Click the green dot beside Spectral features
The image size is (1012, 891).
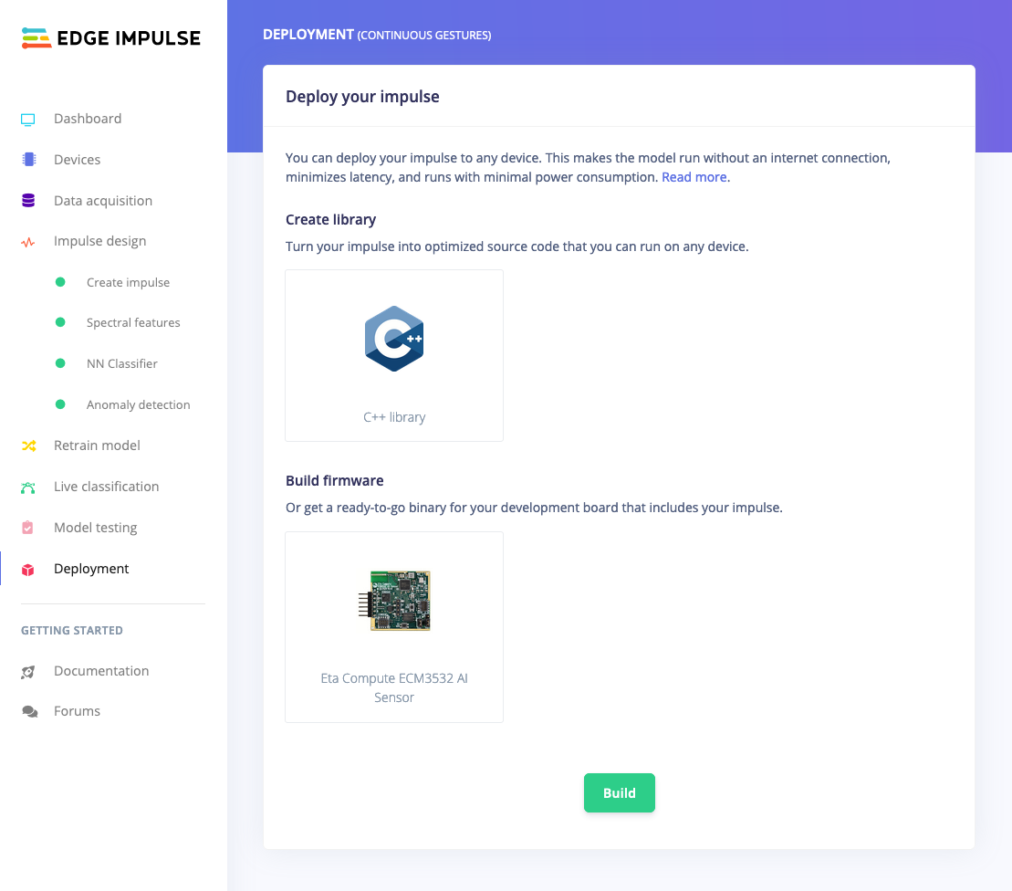[x=60, y=322]
